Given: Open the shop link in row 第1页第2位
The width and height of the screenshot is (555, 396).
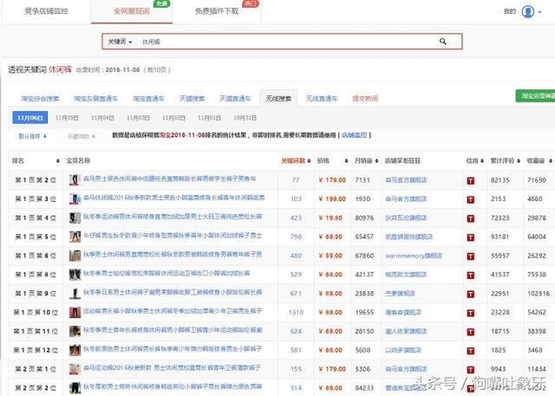Looking at the screenshot, I should tap(406, 180).
